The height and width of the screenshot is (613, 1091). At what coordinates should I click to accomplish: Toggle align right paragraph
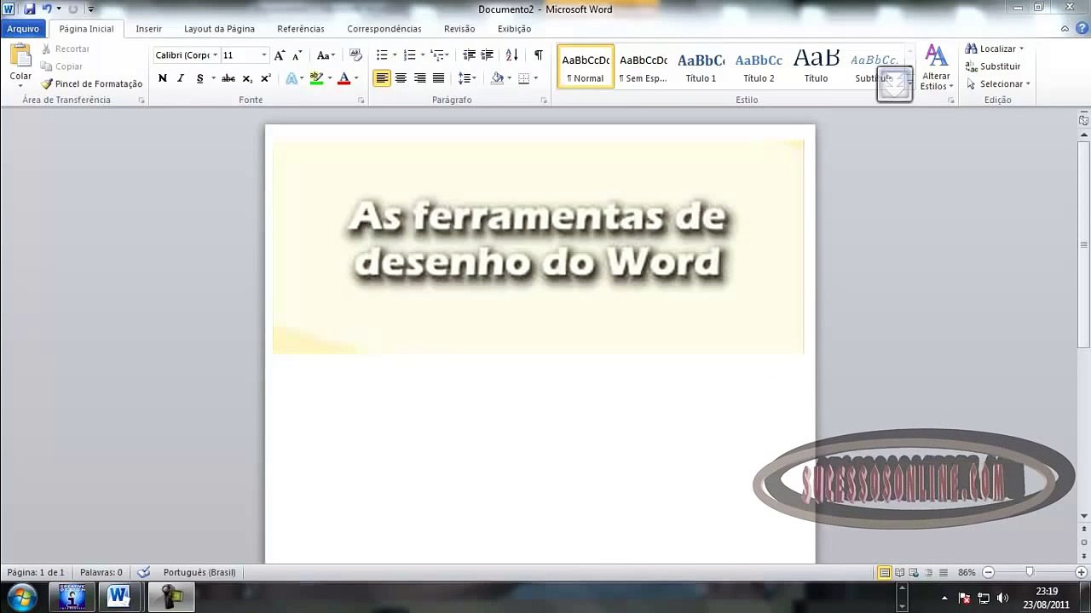(x=419, y=78)
